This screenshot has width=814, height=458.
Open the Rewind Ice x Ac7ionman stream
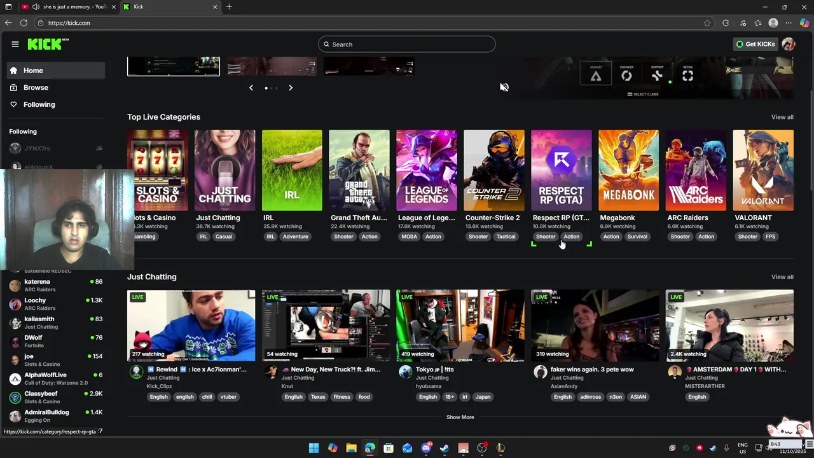(191, 326)
